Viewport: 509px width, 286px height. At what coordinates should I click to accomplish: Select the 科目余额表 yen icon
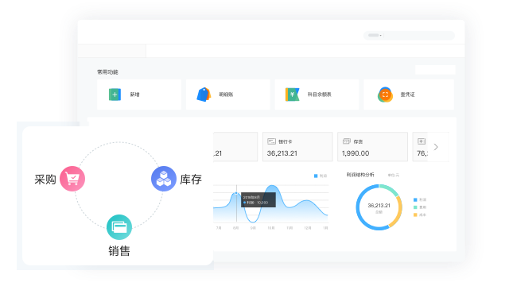[292, 95]
